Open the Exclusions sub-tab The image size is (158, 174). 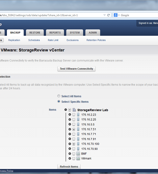coord(72,40)
